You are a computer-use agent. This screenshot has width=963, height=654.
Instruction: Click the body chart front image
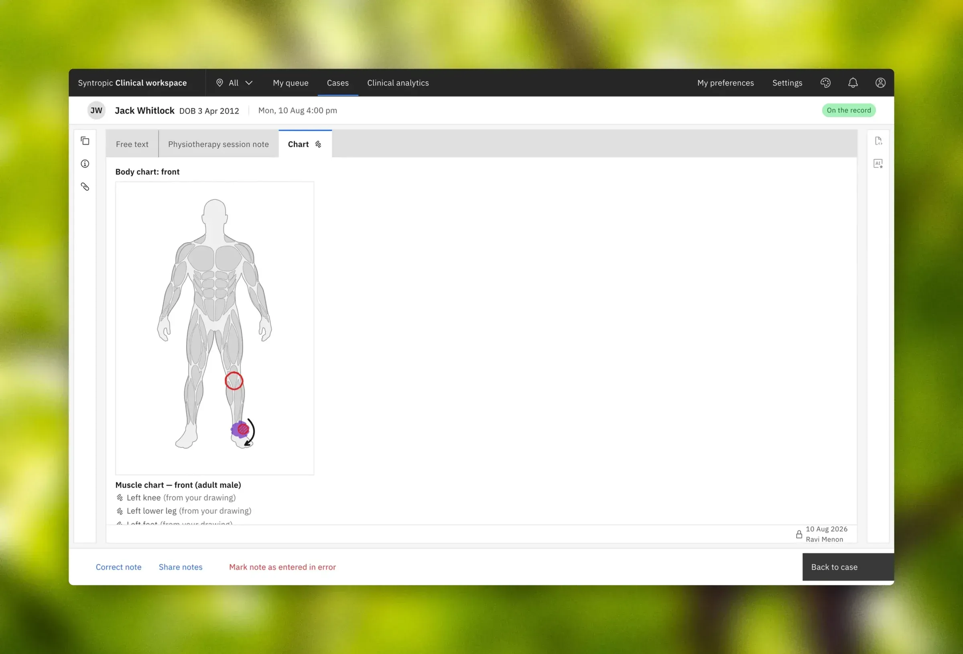click(215, 328)
